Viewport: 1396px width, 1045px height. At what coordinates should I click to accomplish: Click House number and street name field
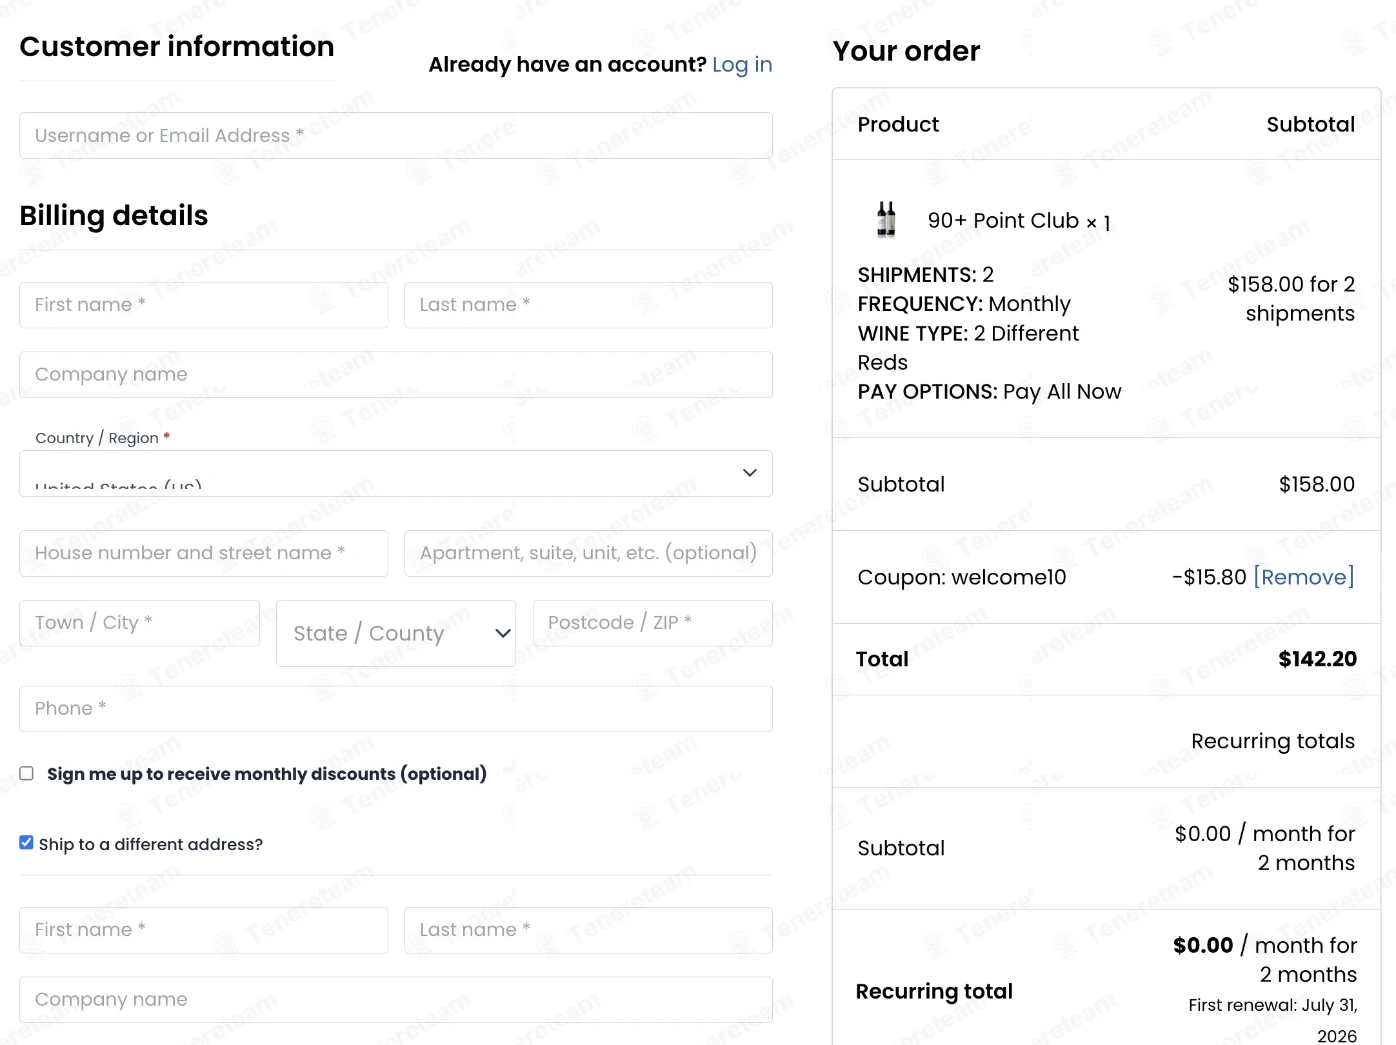click(x=203, y=553)
